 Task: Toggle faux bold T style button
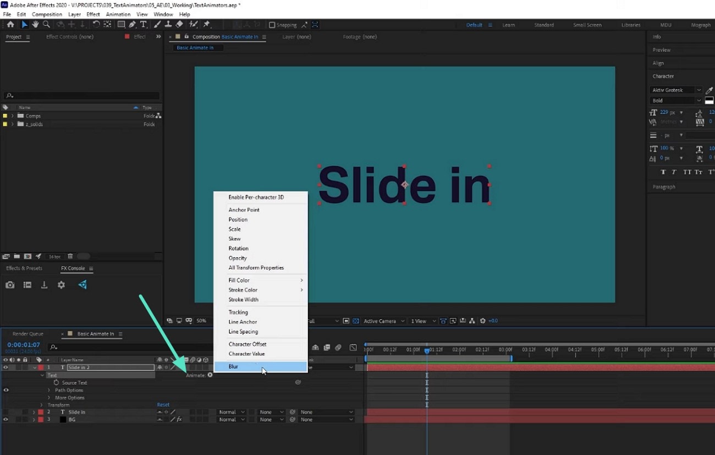pyautogui.click(x=663, y=172)
